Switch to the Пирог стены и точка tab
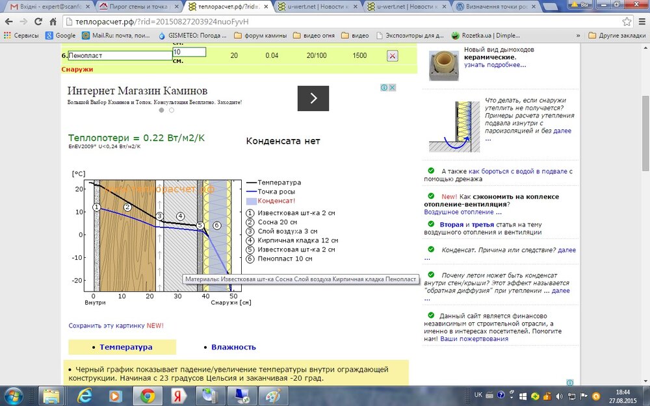The image size is (650, 406). coord(139,6)
